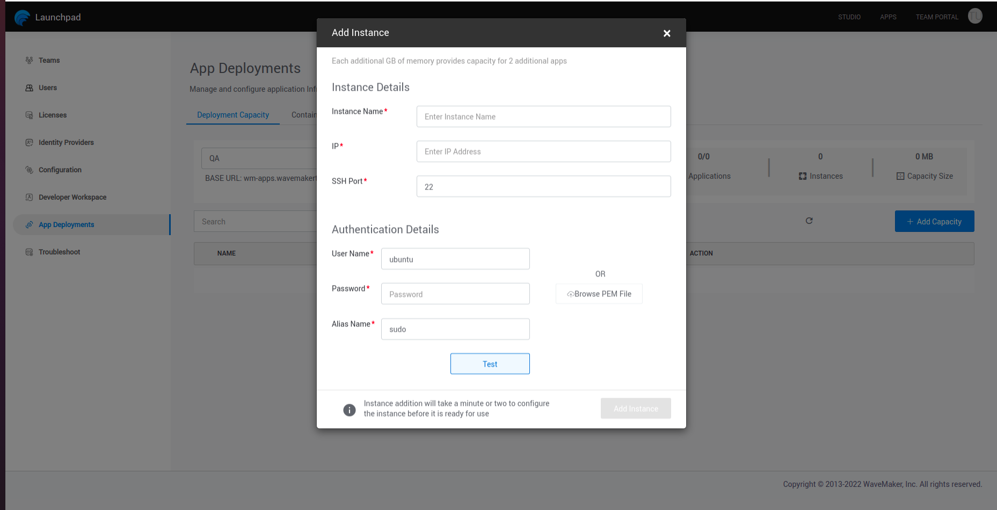Switch to the Deployment Capacity tab
The height and width of the screenshot is (510, 997).
pyautogui.click(x=232, y=115)
